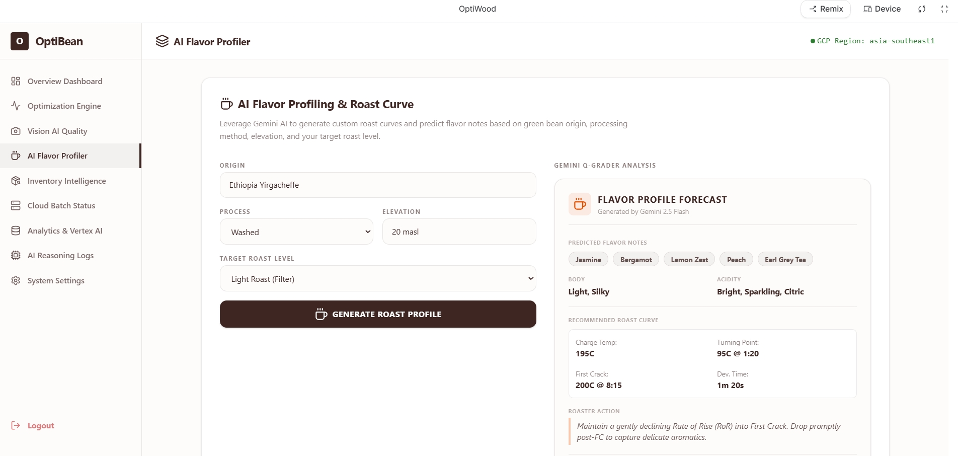Click the Generate Roast Profile button
The image size is (958, 456).
point(378,314)
